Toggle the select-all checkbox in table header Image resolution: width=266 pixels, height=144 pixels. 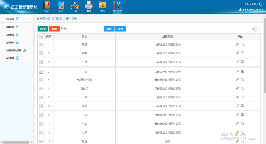click(x=41, y=37)
